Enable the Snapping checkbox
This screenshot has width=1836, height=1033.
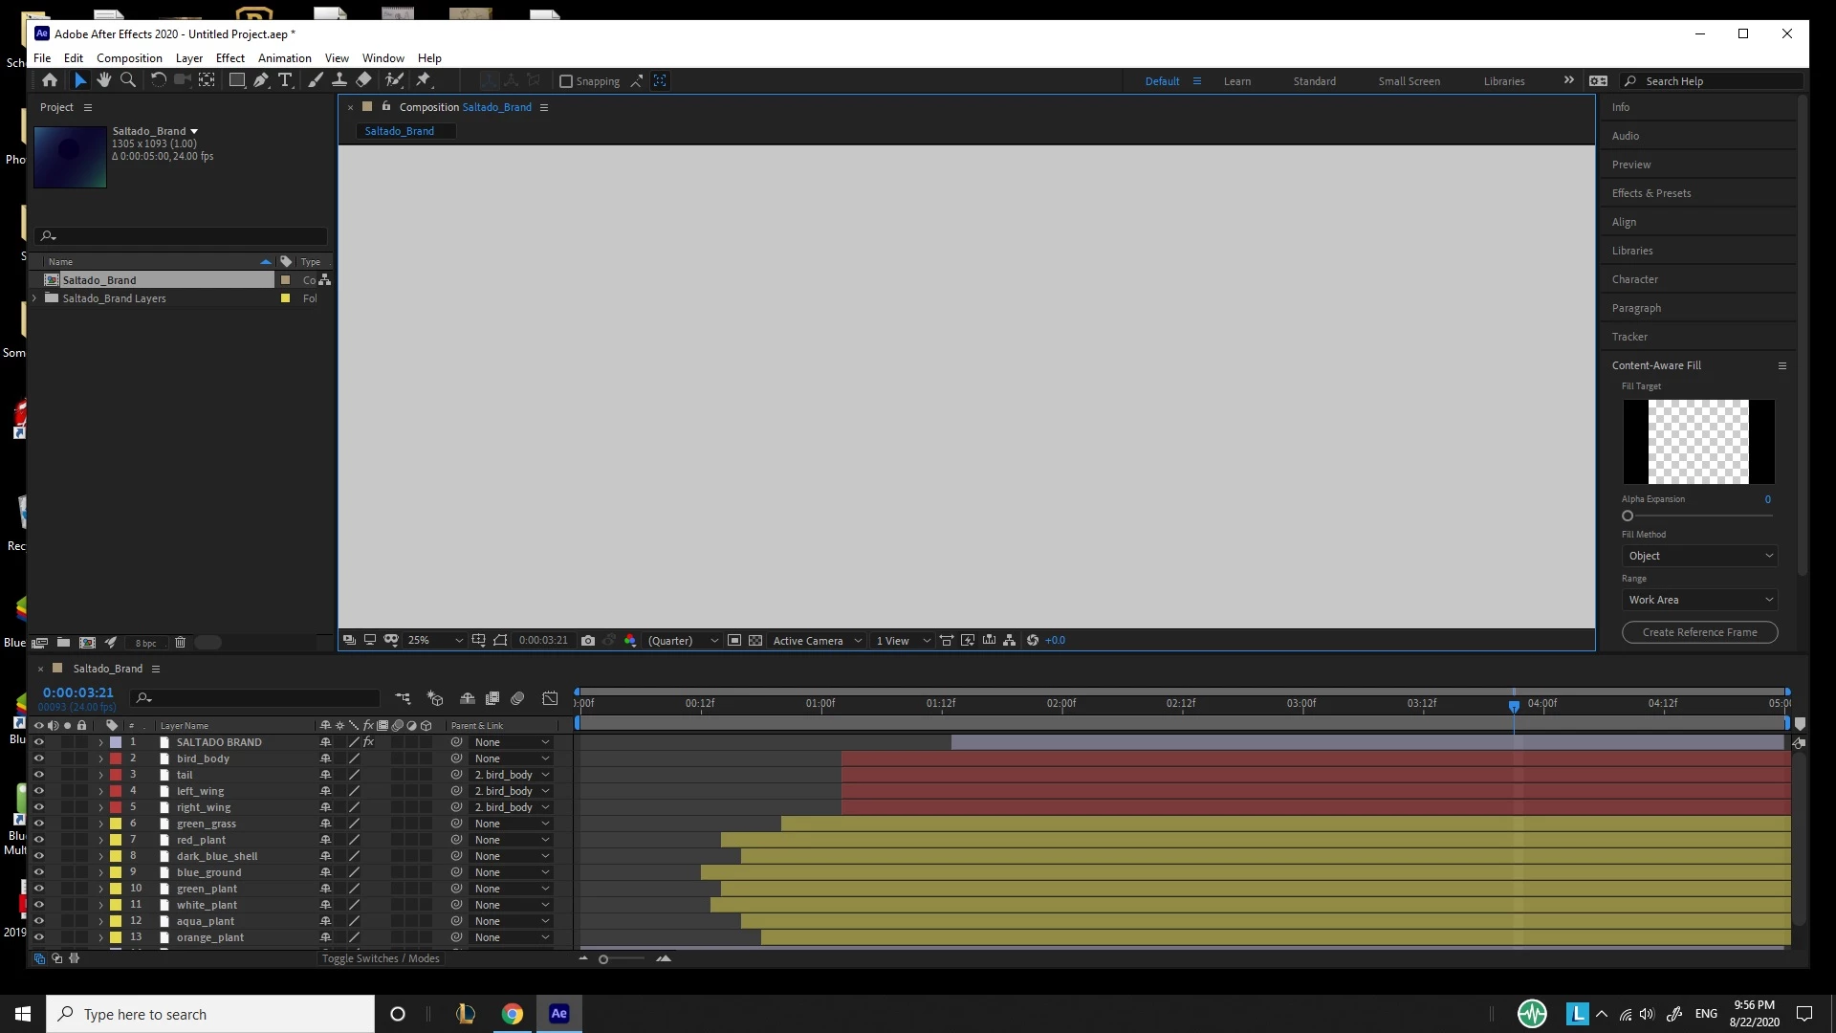[566, 81]
